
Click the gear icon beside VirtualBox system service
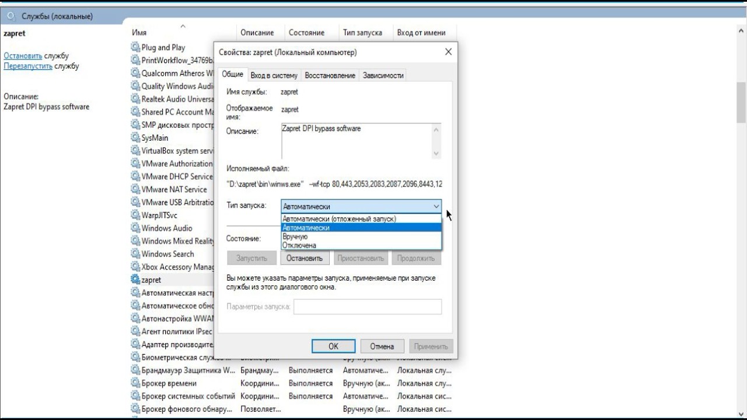click(x=135, y=150)
